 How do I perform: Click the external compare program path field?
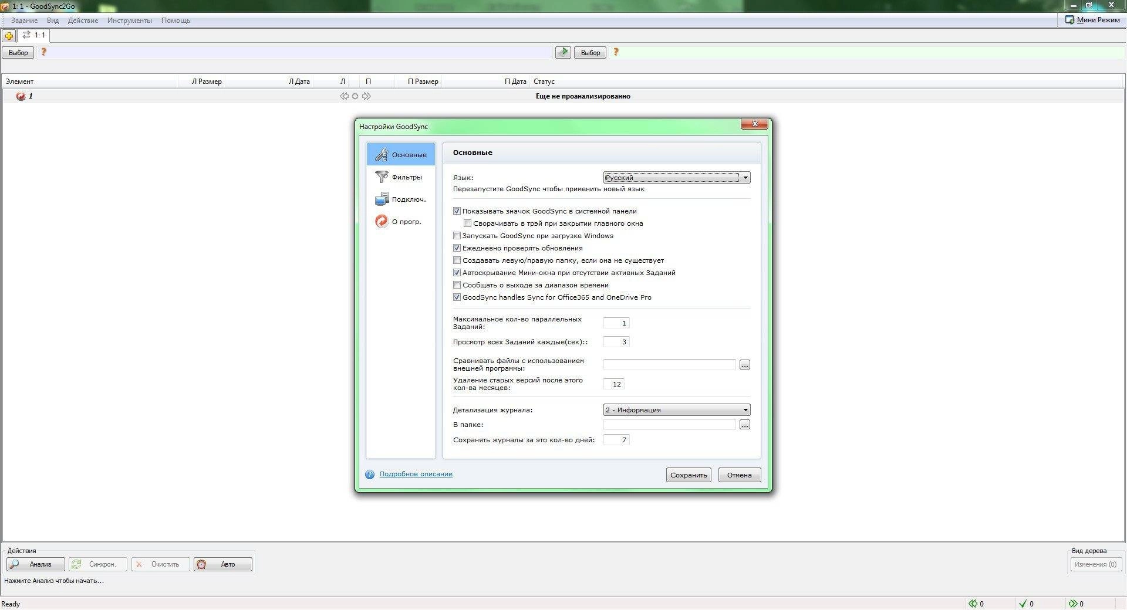669,365
